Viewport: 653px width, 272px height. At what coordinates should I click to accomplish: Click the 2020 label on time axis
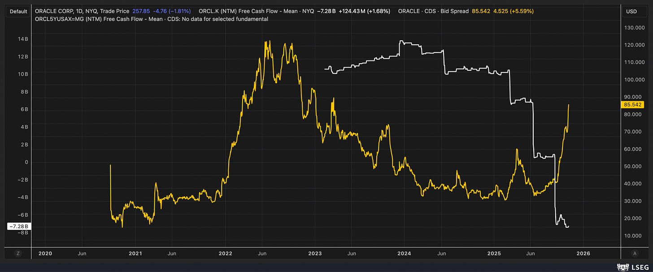coord(45,253)
